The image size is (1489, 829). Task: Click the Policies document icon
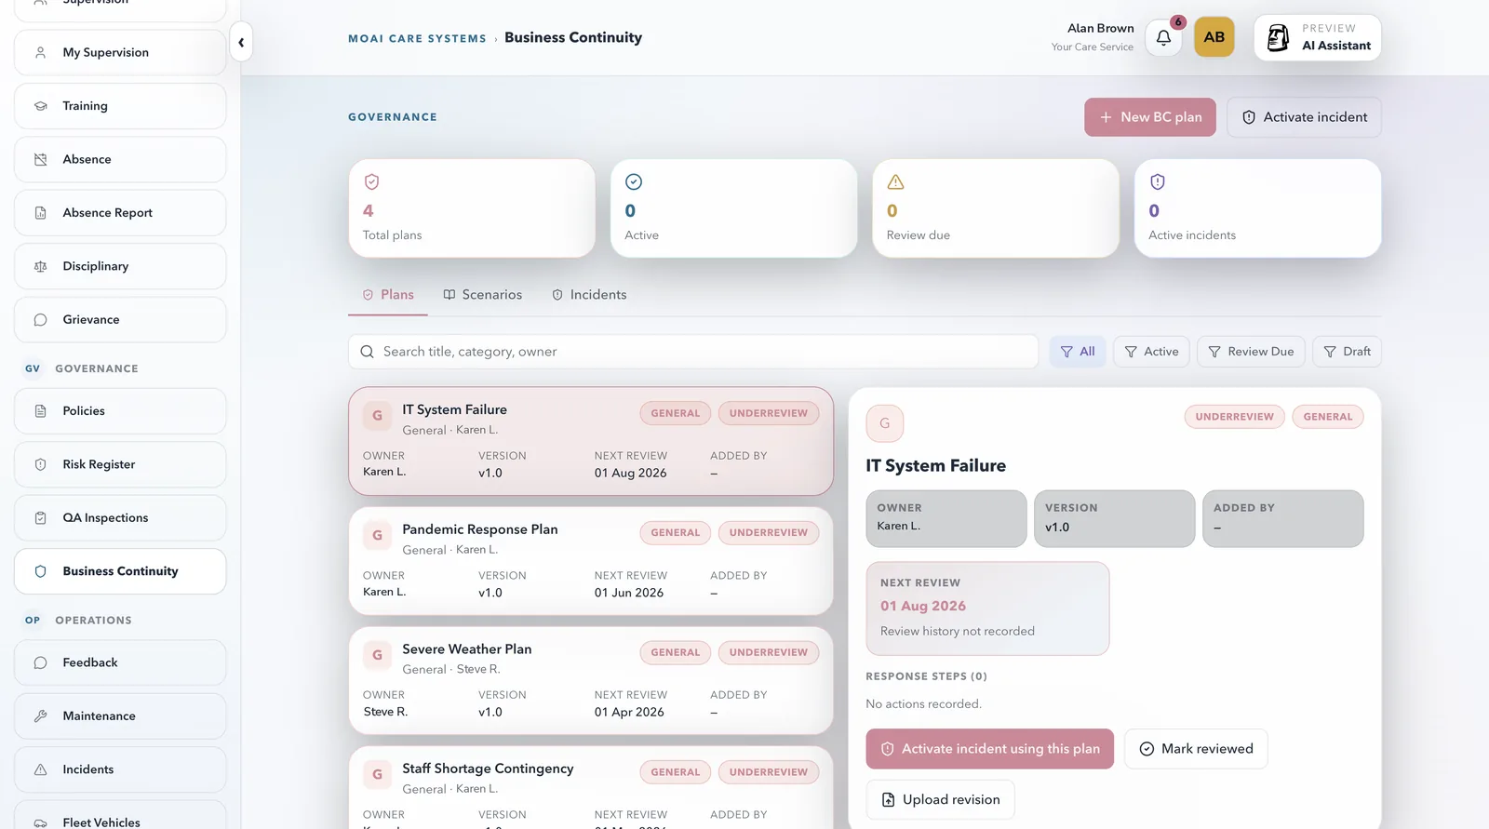point(40,411)
